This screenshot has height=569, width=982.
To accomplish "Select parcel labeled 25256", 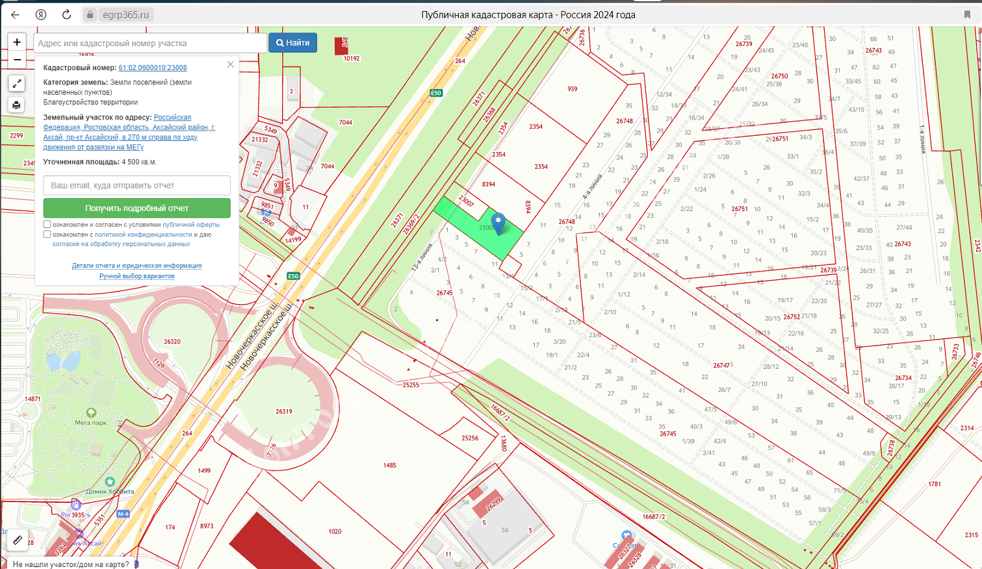I will pos(470,438).
